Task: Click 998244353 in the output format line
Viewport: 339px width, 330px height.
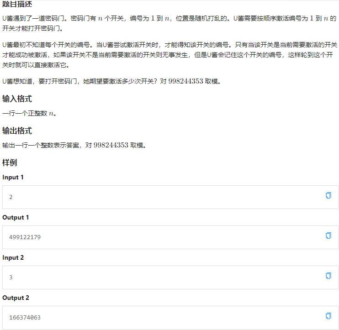Action: pyautogui.click(x=111, y=145)
